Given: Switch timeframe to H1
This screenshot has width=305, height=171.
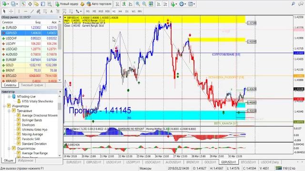Looking at the screenshot, I should (x=114, y=11).
